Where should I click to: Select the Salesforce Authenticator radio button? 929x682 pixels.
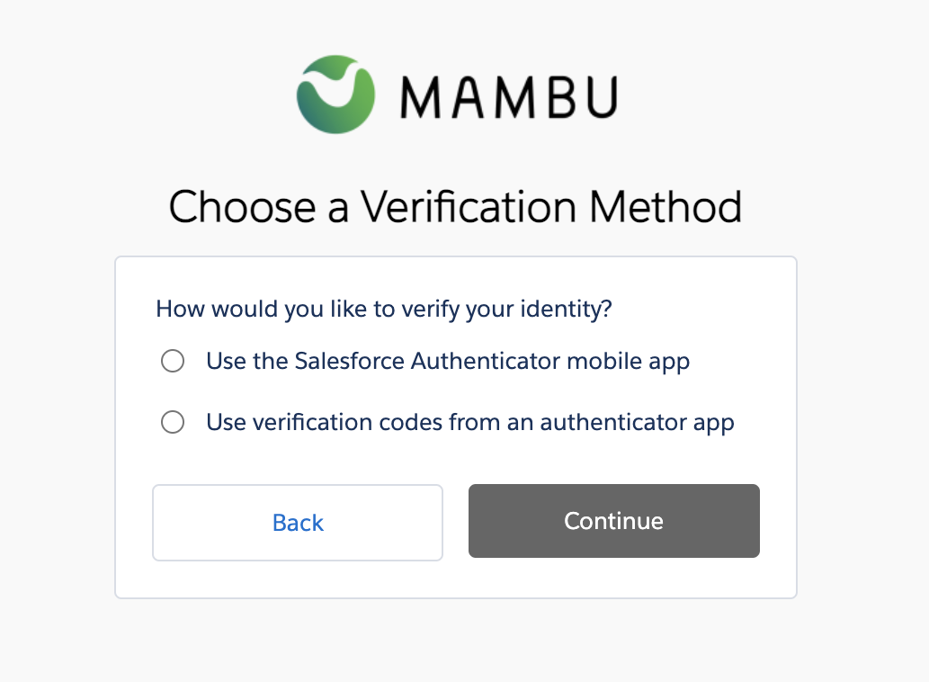click(x=172, y=362)
